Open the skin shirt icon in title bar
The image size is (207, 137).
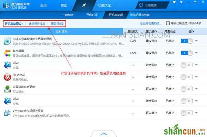click(x=174, y=2)
